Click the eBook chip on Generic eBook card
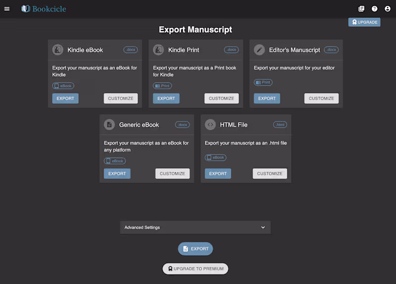This screenshot has height=284, width=396. (x=115, y=161)
